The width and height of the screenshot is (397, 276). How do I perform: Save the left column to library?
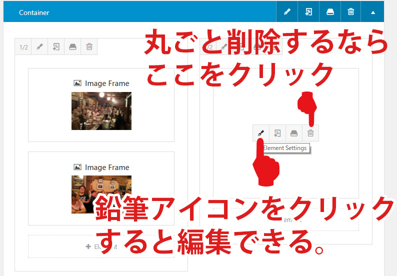pyautogui.click(x=72, y=47)
